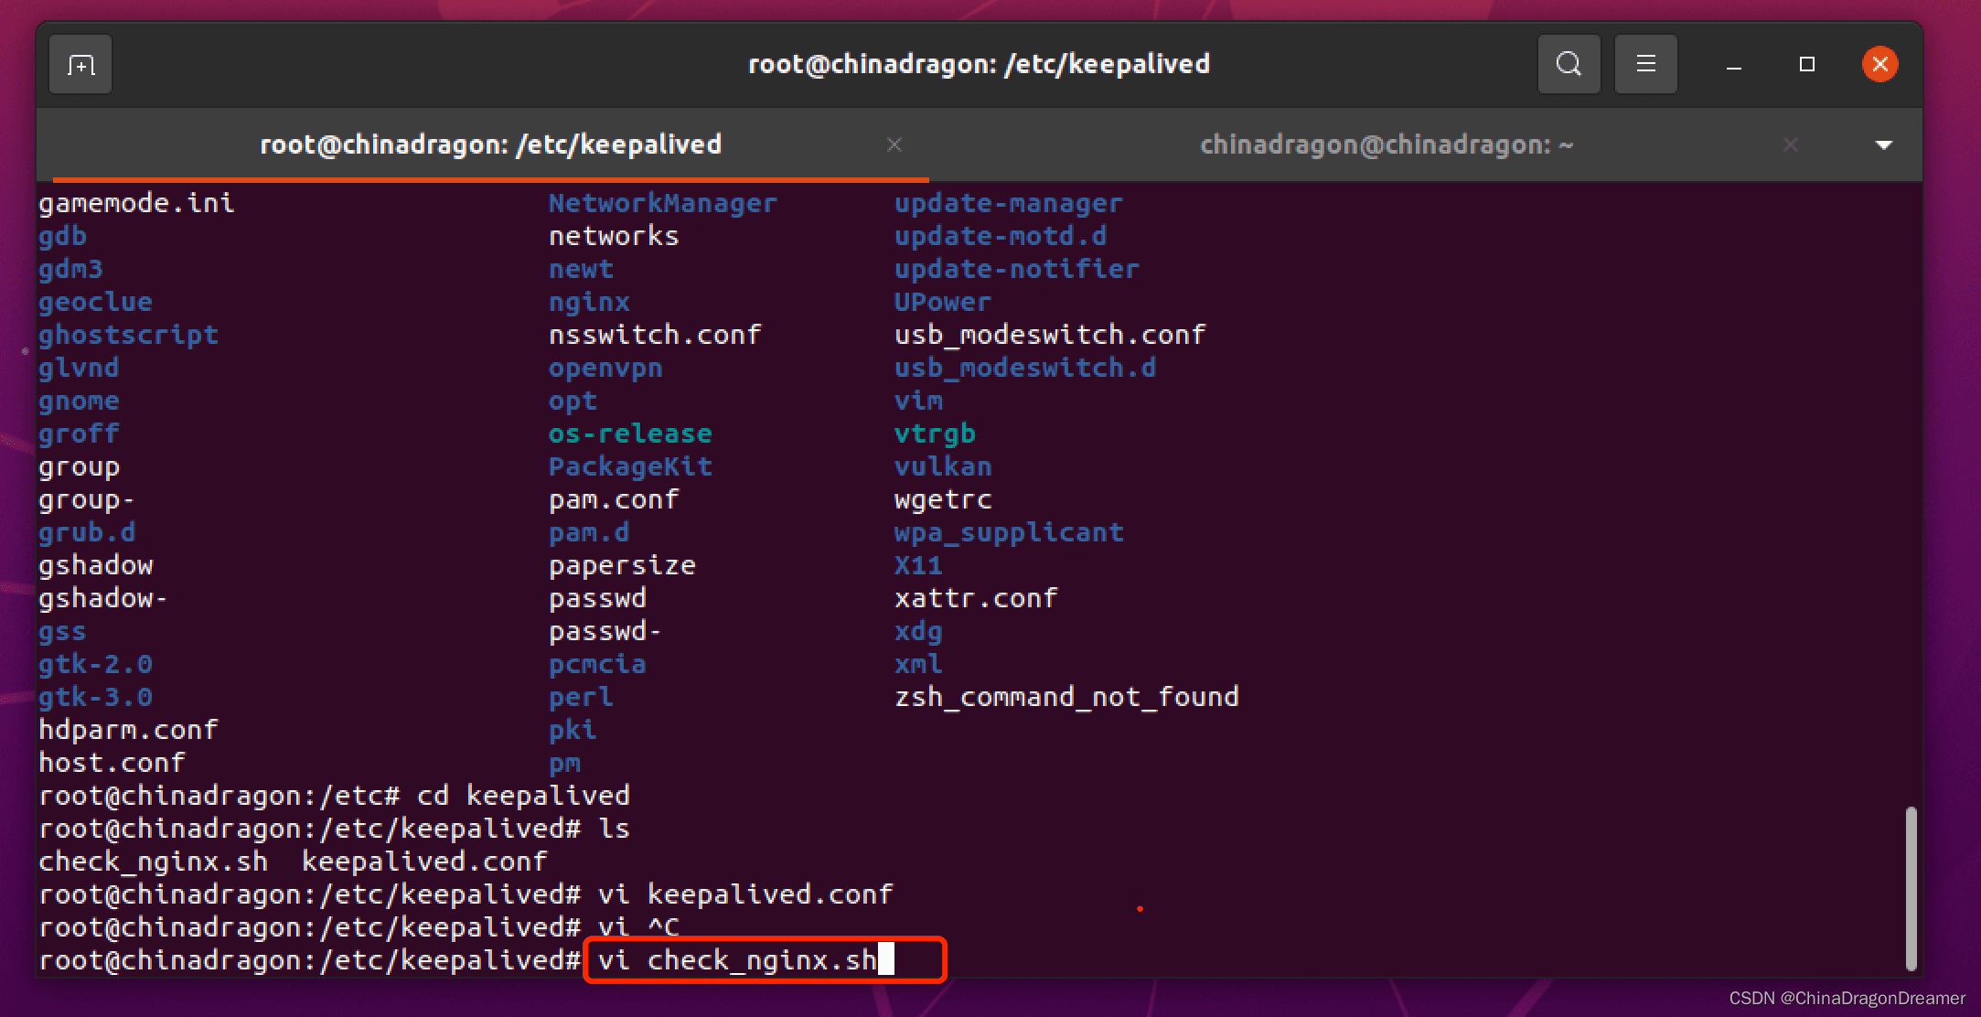1981x1017 pixels.
Task: Click the 'groff' directory name
Action: tap(79, 434)
